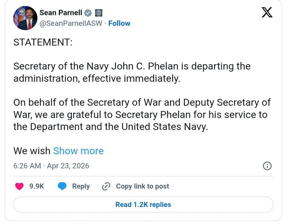Click the paragraph about John C. Phelan departing

click(x=132, y=72)
